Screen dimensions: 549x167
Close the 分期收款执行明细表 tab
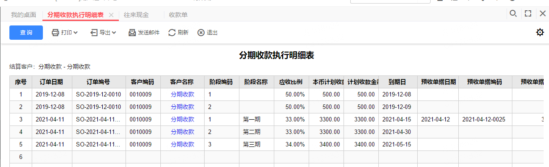(x=111, y=15)
